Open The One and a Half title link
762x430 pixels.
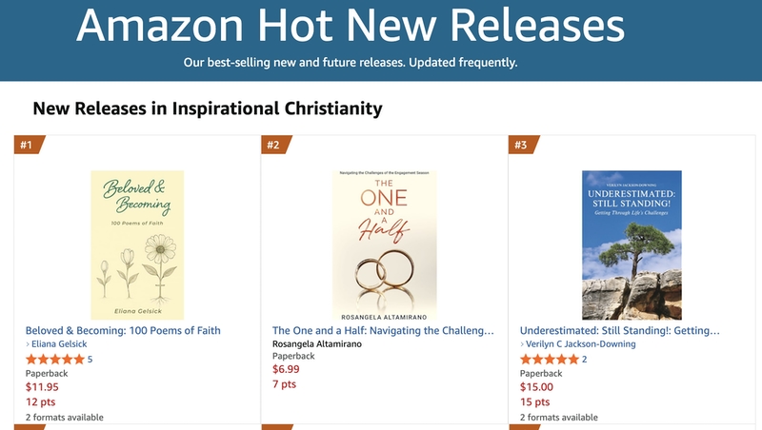(x=383, y=330)
